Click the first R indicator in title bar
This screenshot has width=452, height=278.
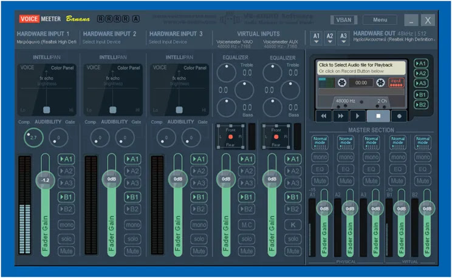click(100, 19)
